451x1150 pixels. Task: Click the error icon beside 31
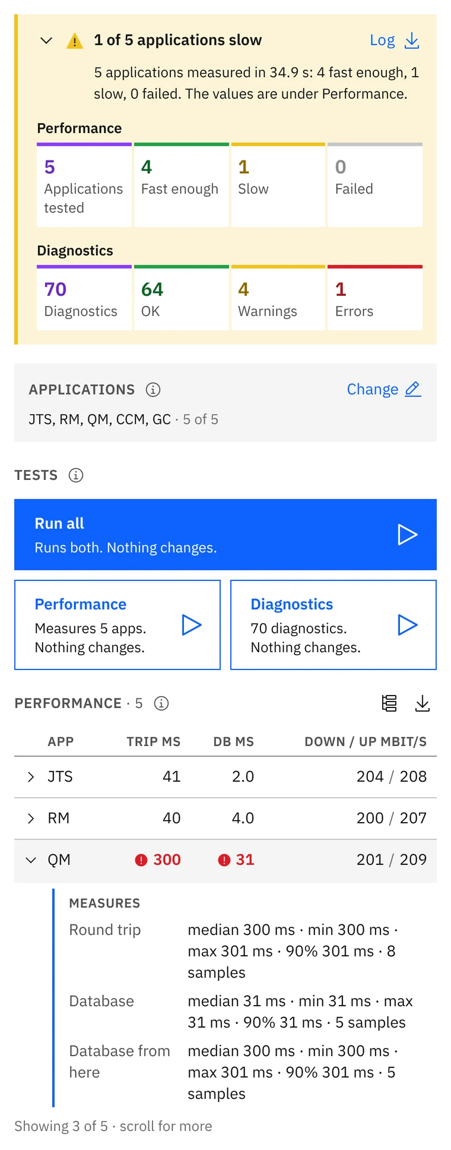coord(224,860)
